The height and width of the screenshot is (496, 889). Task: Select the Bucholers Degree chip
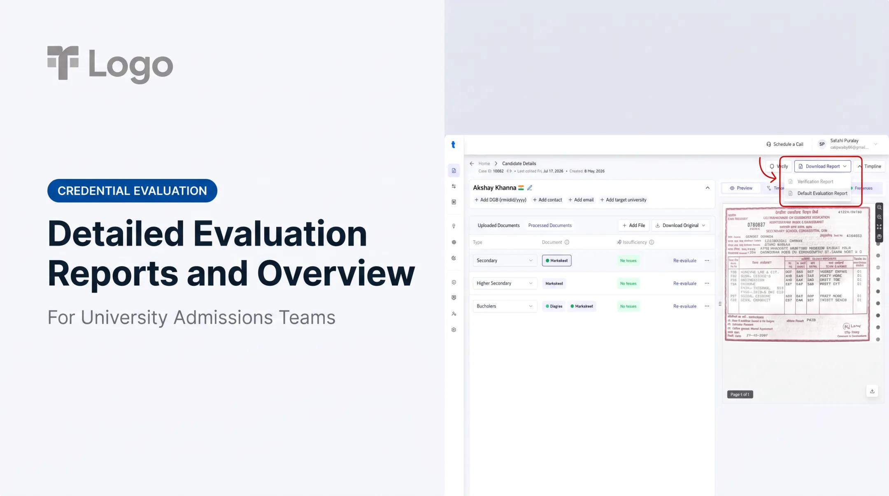(x=554, y=306)
